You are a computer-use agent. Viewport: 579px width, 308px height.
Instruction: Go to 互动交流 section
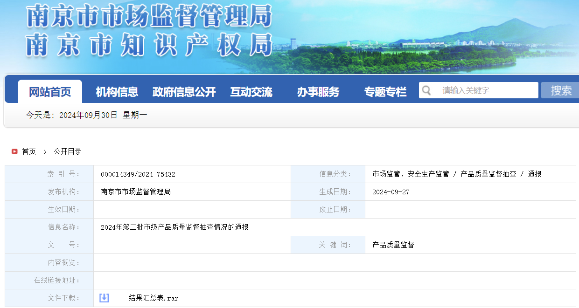251,92
